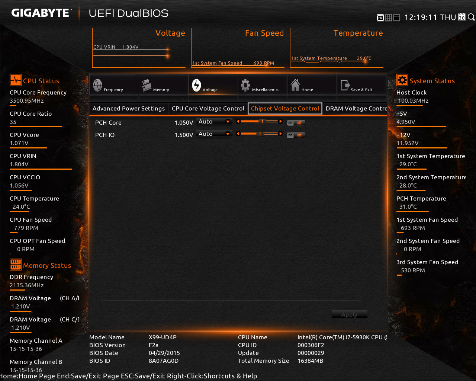Click the CPU Status heartbeat icon
This screenshot has width=476, height=381.
[16, 80]
